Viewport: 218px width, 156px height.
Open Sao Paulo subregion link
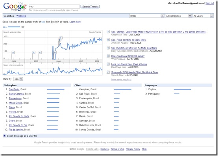click(14, 89)
